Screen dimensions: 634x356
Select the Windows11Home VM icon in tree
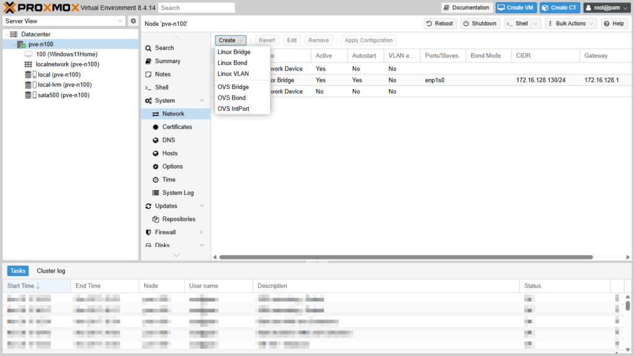pos(28,54)
